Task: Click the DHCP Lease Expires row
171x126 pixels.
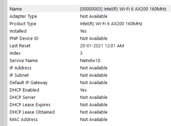Action: 90,105
